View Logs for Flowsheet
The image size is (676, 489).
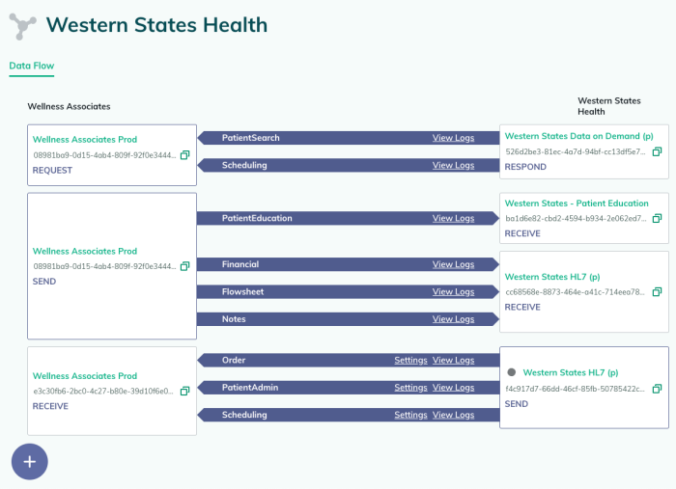453,292
